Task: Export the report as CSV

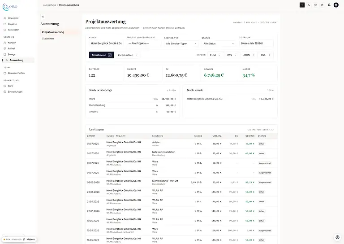Action: (232, 55)
